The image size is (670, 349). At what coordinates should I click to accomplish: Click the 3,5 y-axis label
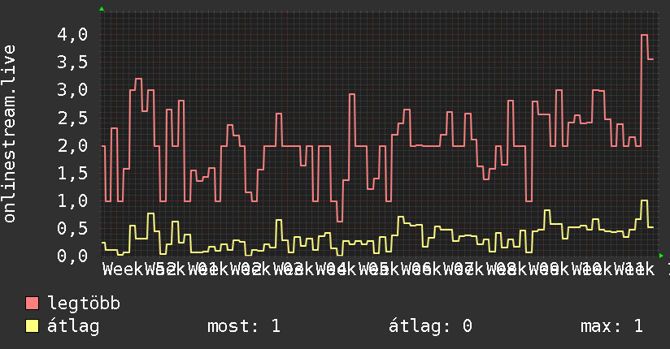click(72, 62)
